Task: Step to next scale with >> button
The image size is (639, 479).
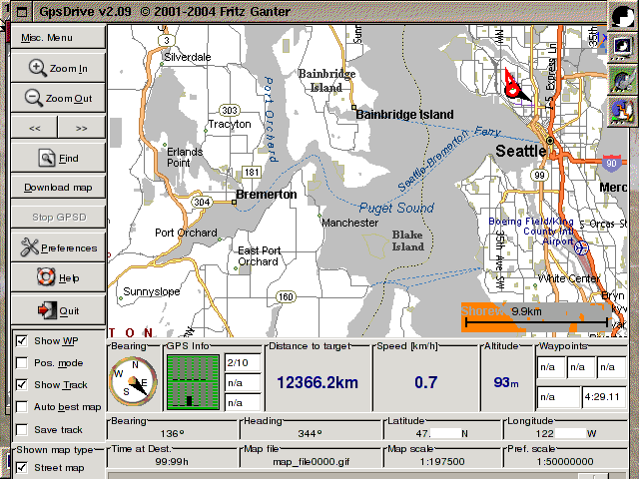Action: tap(82, 129)
